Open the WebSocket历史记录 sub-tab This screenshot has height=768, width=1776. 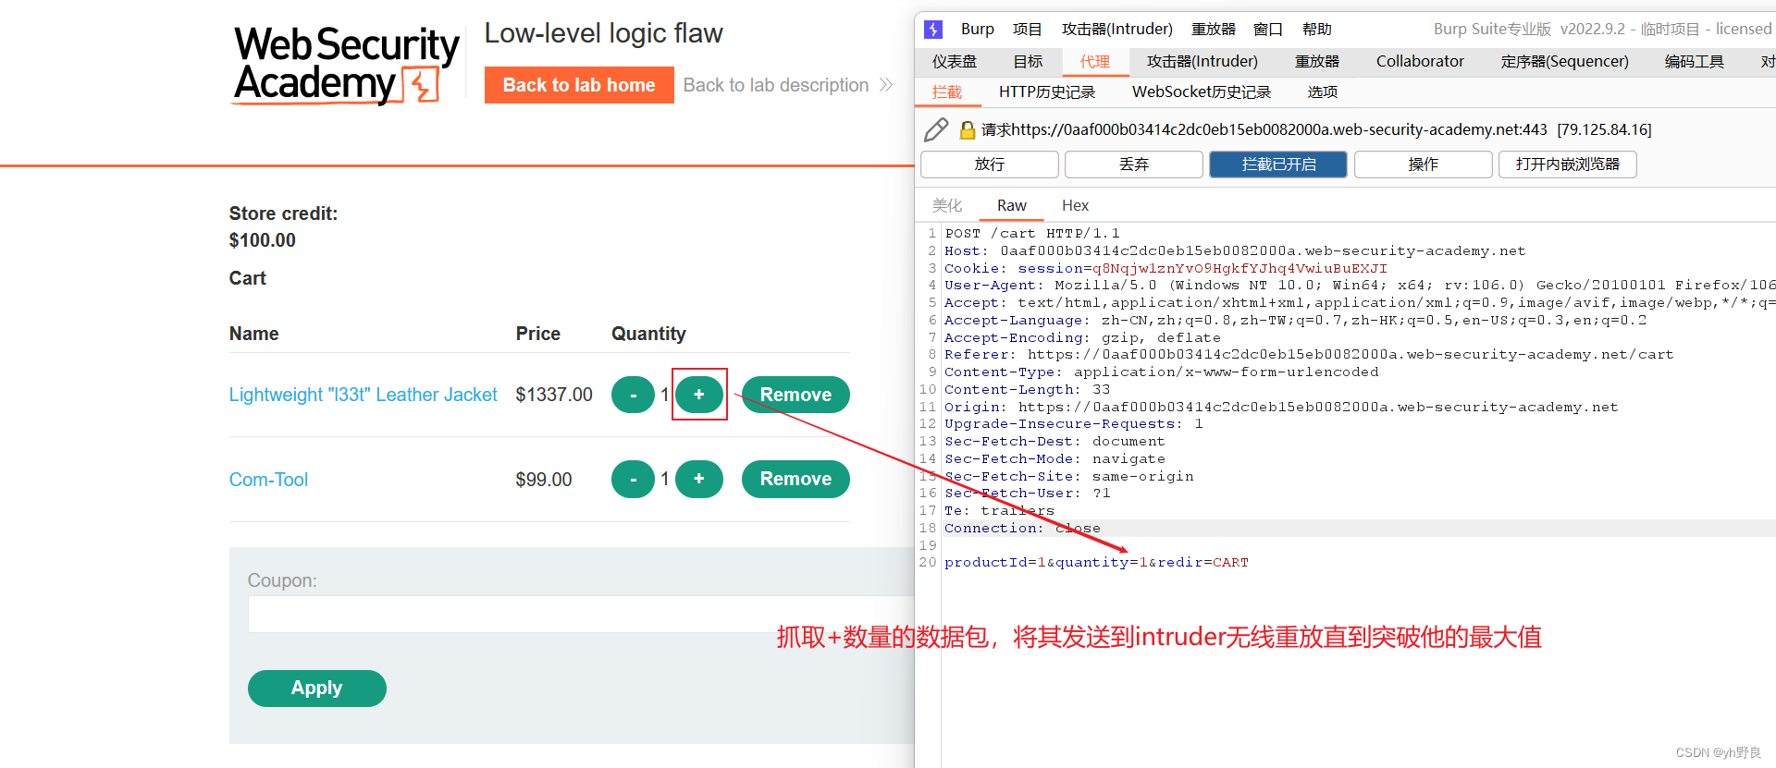tap(1201, 92)
